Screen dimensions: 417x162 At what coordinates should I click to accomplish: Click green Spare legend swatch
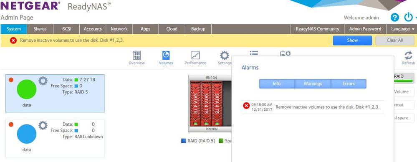[x=221, y=141]
